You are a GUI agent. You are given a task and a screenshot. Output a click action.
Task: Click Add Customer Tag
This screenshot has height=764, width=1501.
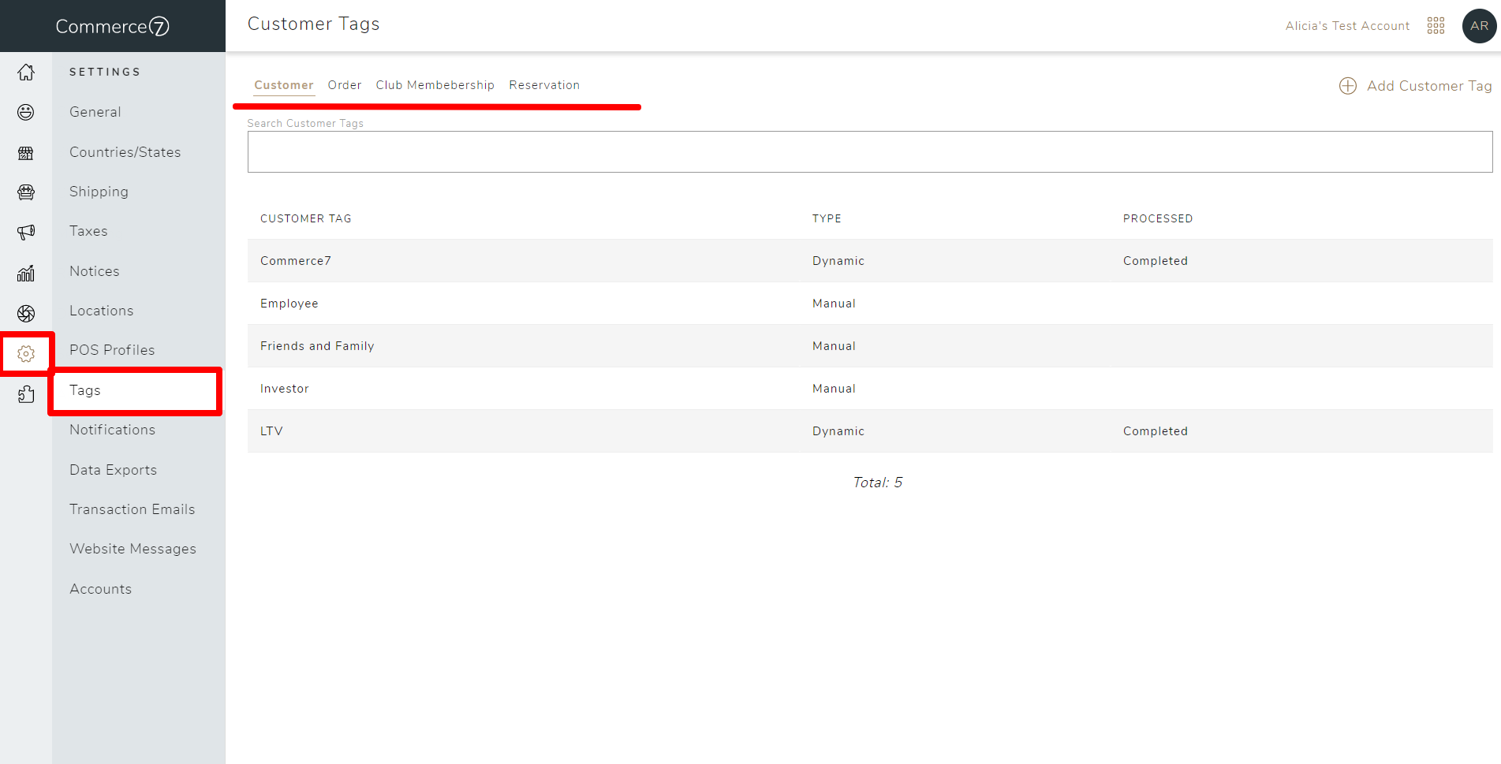pyautogui.click(x=1414, y=86)
